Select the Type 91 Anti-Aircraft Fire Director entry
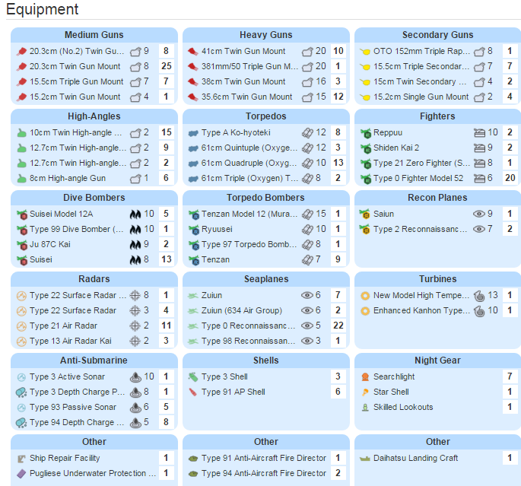The height and width of the screenshot is (486, 521). pos(265,458)
